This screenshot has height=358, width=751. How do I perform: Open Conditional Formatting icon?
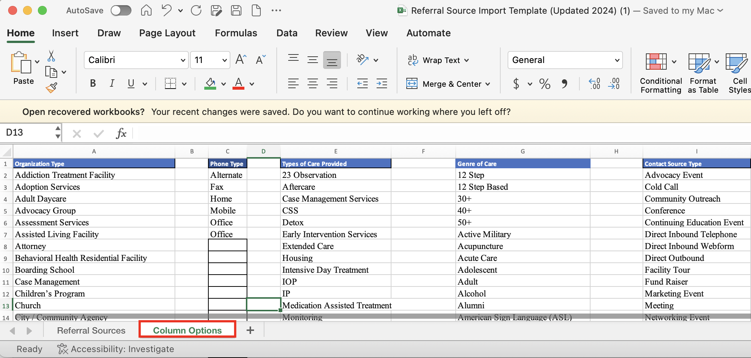tap(656, 62)
